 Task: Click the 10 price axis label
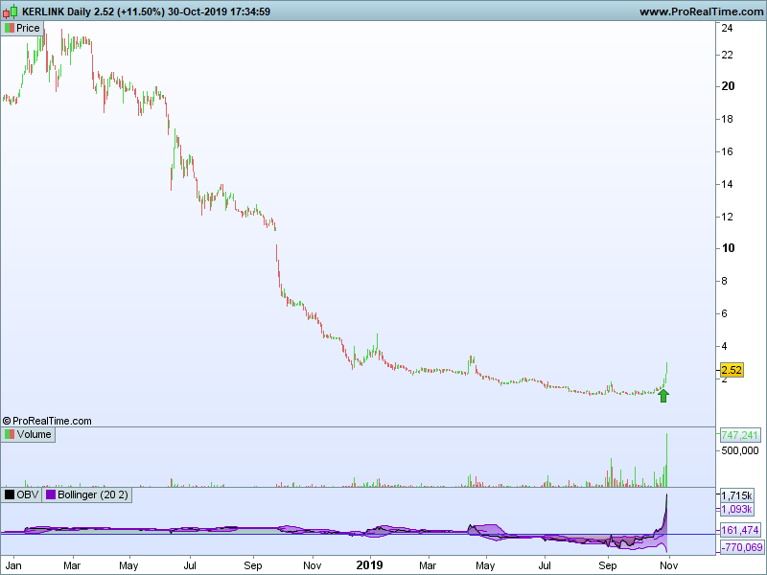728,248
